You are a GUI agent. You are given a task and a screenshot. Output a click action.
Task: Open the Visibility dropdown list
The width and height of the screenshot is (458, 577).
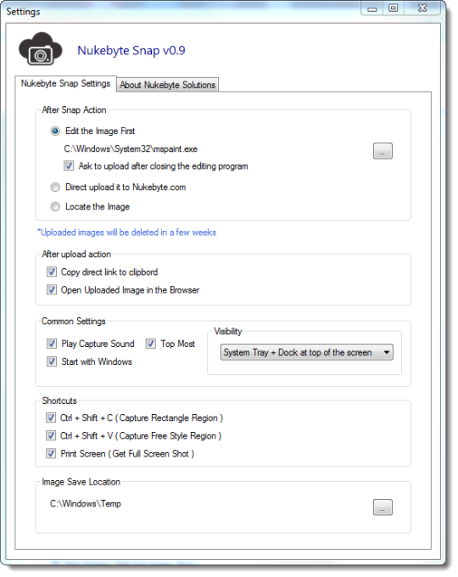pos(307,352)
